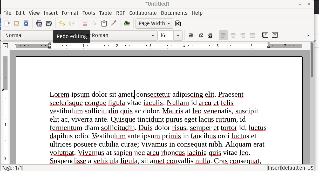Click the Insert mode status bar button
Viewport: 319px width, 171px height.
point(274,168)
